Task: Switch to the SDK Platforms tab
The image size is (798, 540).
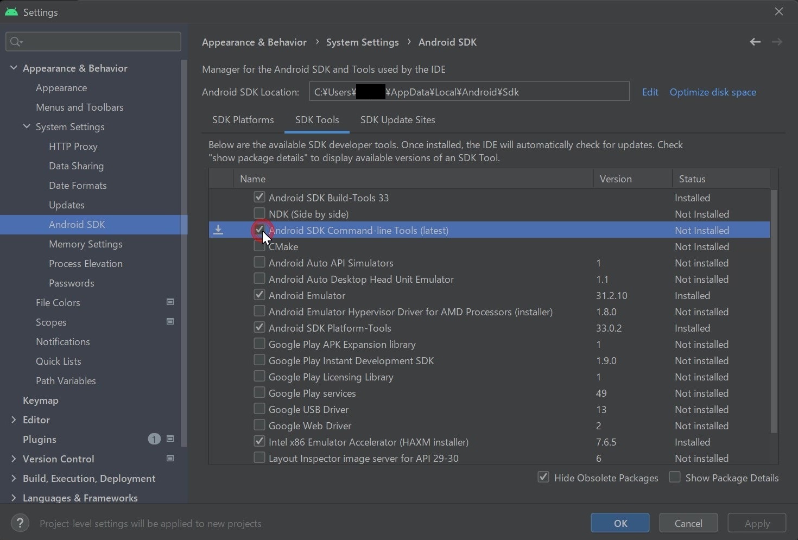Action: 243,120
